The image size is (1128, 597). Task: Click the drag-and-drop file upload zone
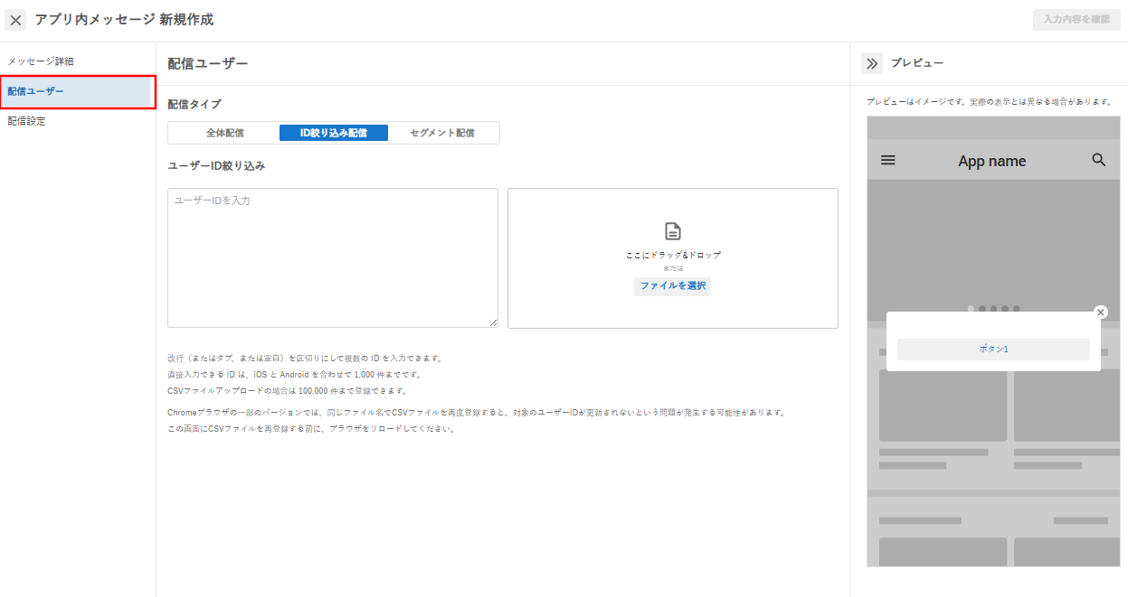pos(673,258)
